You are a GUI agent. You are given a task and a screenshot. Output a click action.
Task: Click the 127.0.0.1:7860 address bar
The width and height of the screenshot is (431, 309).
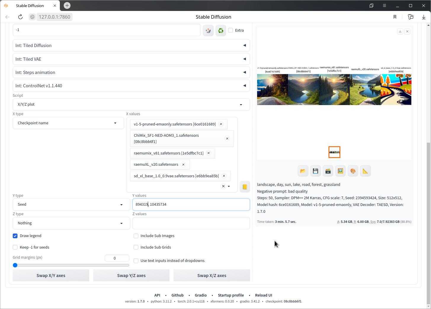point(55,17)
